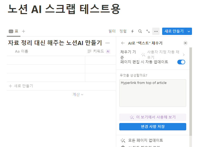204x147 pixels.
Task: Expand the dropdown arrow beside 새로 만들기
Action: 189,31
